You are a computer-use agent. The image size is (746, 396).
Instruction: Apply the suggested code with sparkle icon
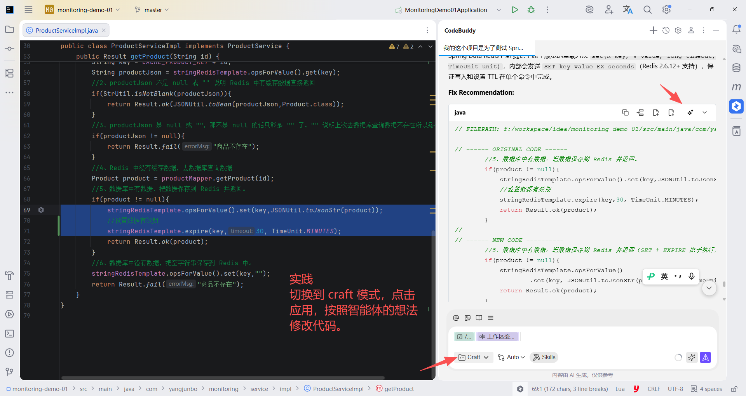click(690, 113)
